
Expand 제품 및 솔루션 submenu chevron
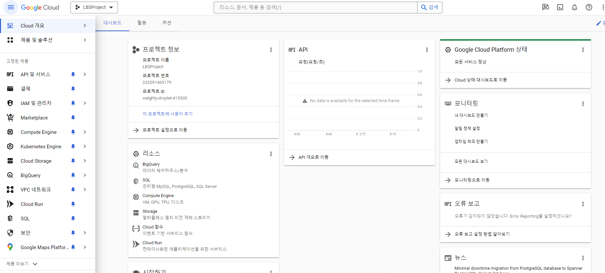[85, 40]
